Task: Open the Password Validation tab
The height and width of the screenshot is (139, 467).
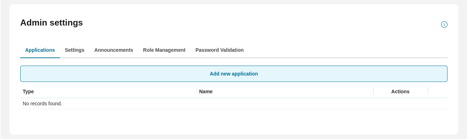Action: (220, 50)
